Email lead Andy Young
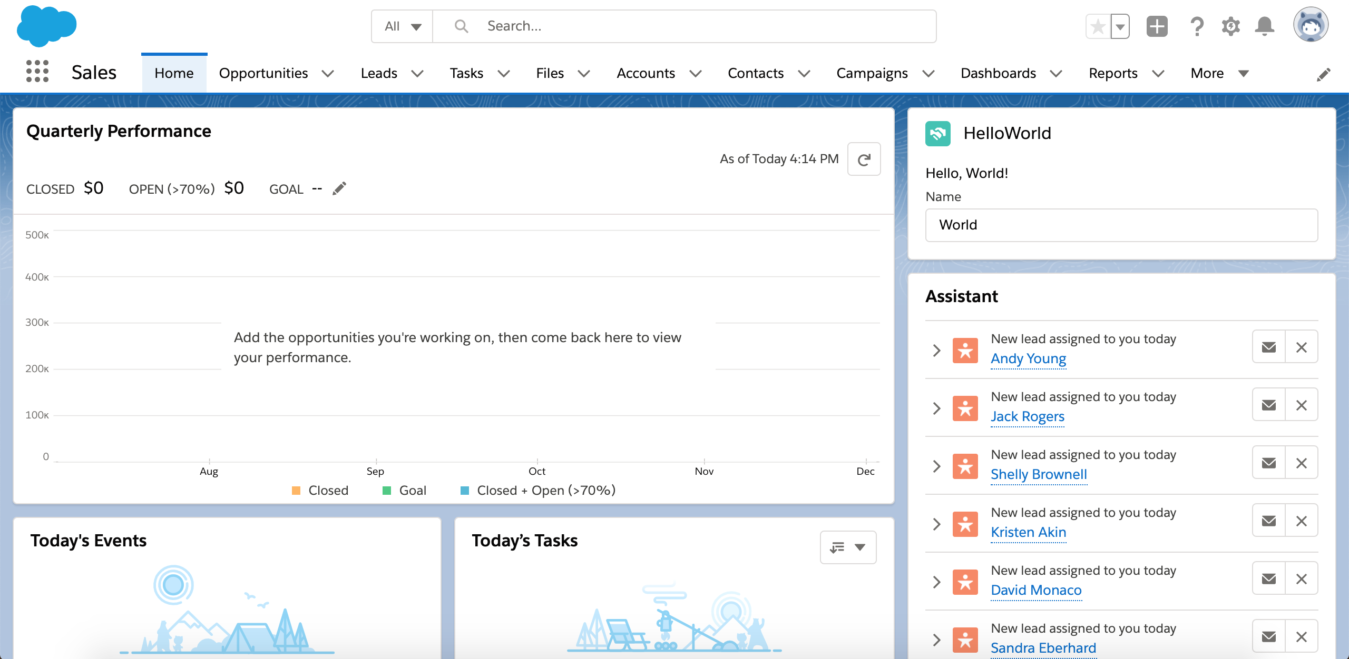The height and width of the screenshot is (659, 1349). pos(1269,347)
